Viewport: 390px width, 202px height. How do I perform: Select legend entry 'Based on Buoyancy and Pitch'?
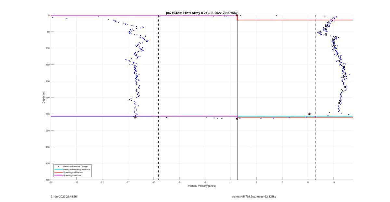[x=76, y=170]
